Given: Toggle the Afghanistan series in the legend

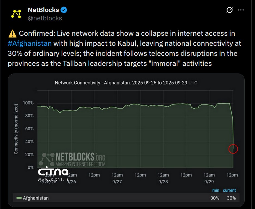Looking at the screenshot, I should click(x=35, y=198).
